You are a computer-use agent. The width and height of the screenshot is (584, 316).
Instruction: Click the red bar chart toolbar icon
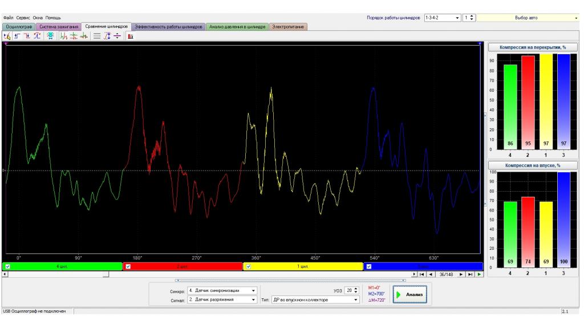pos(131,36)
